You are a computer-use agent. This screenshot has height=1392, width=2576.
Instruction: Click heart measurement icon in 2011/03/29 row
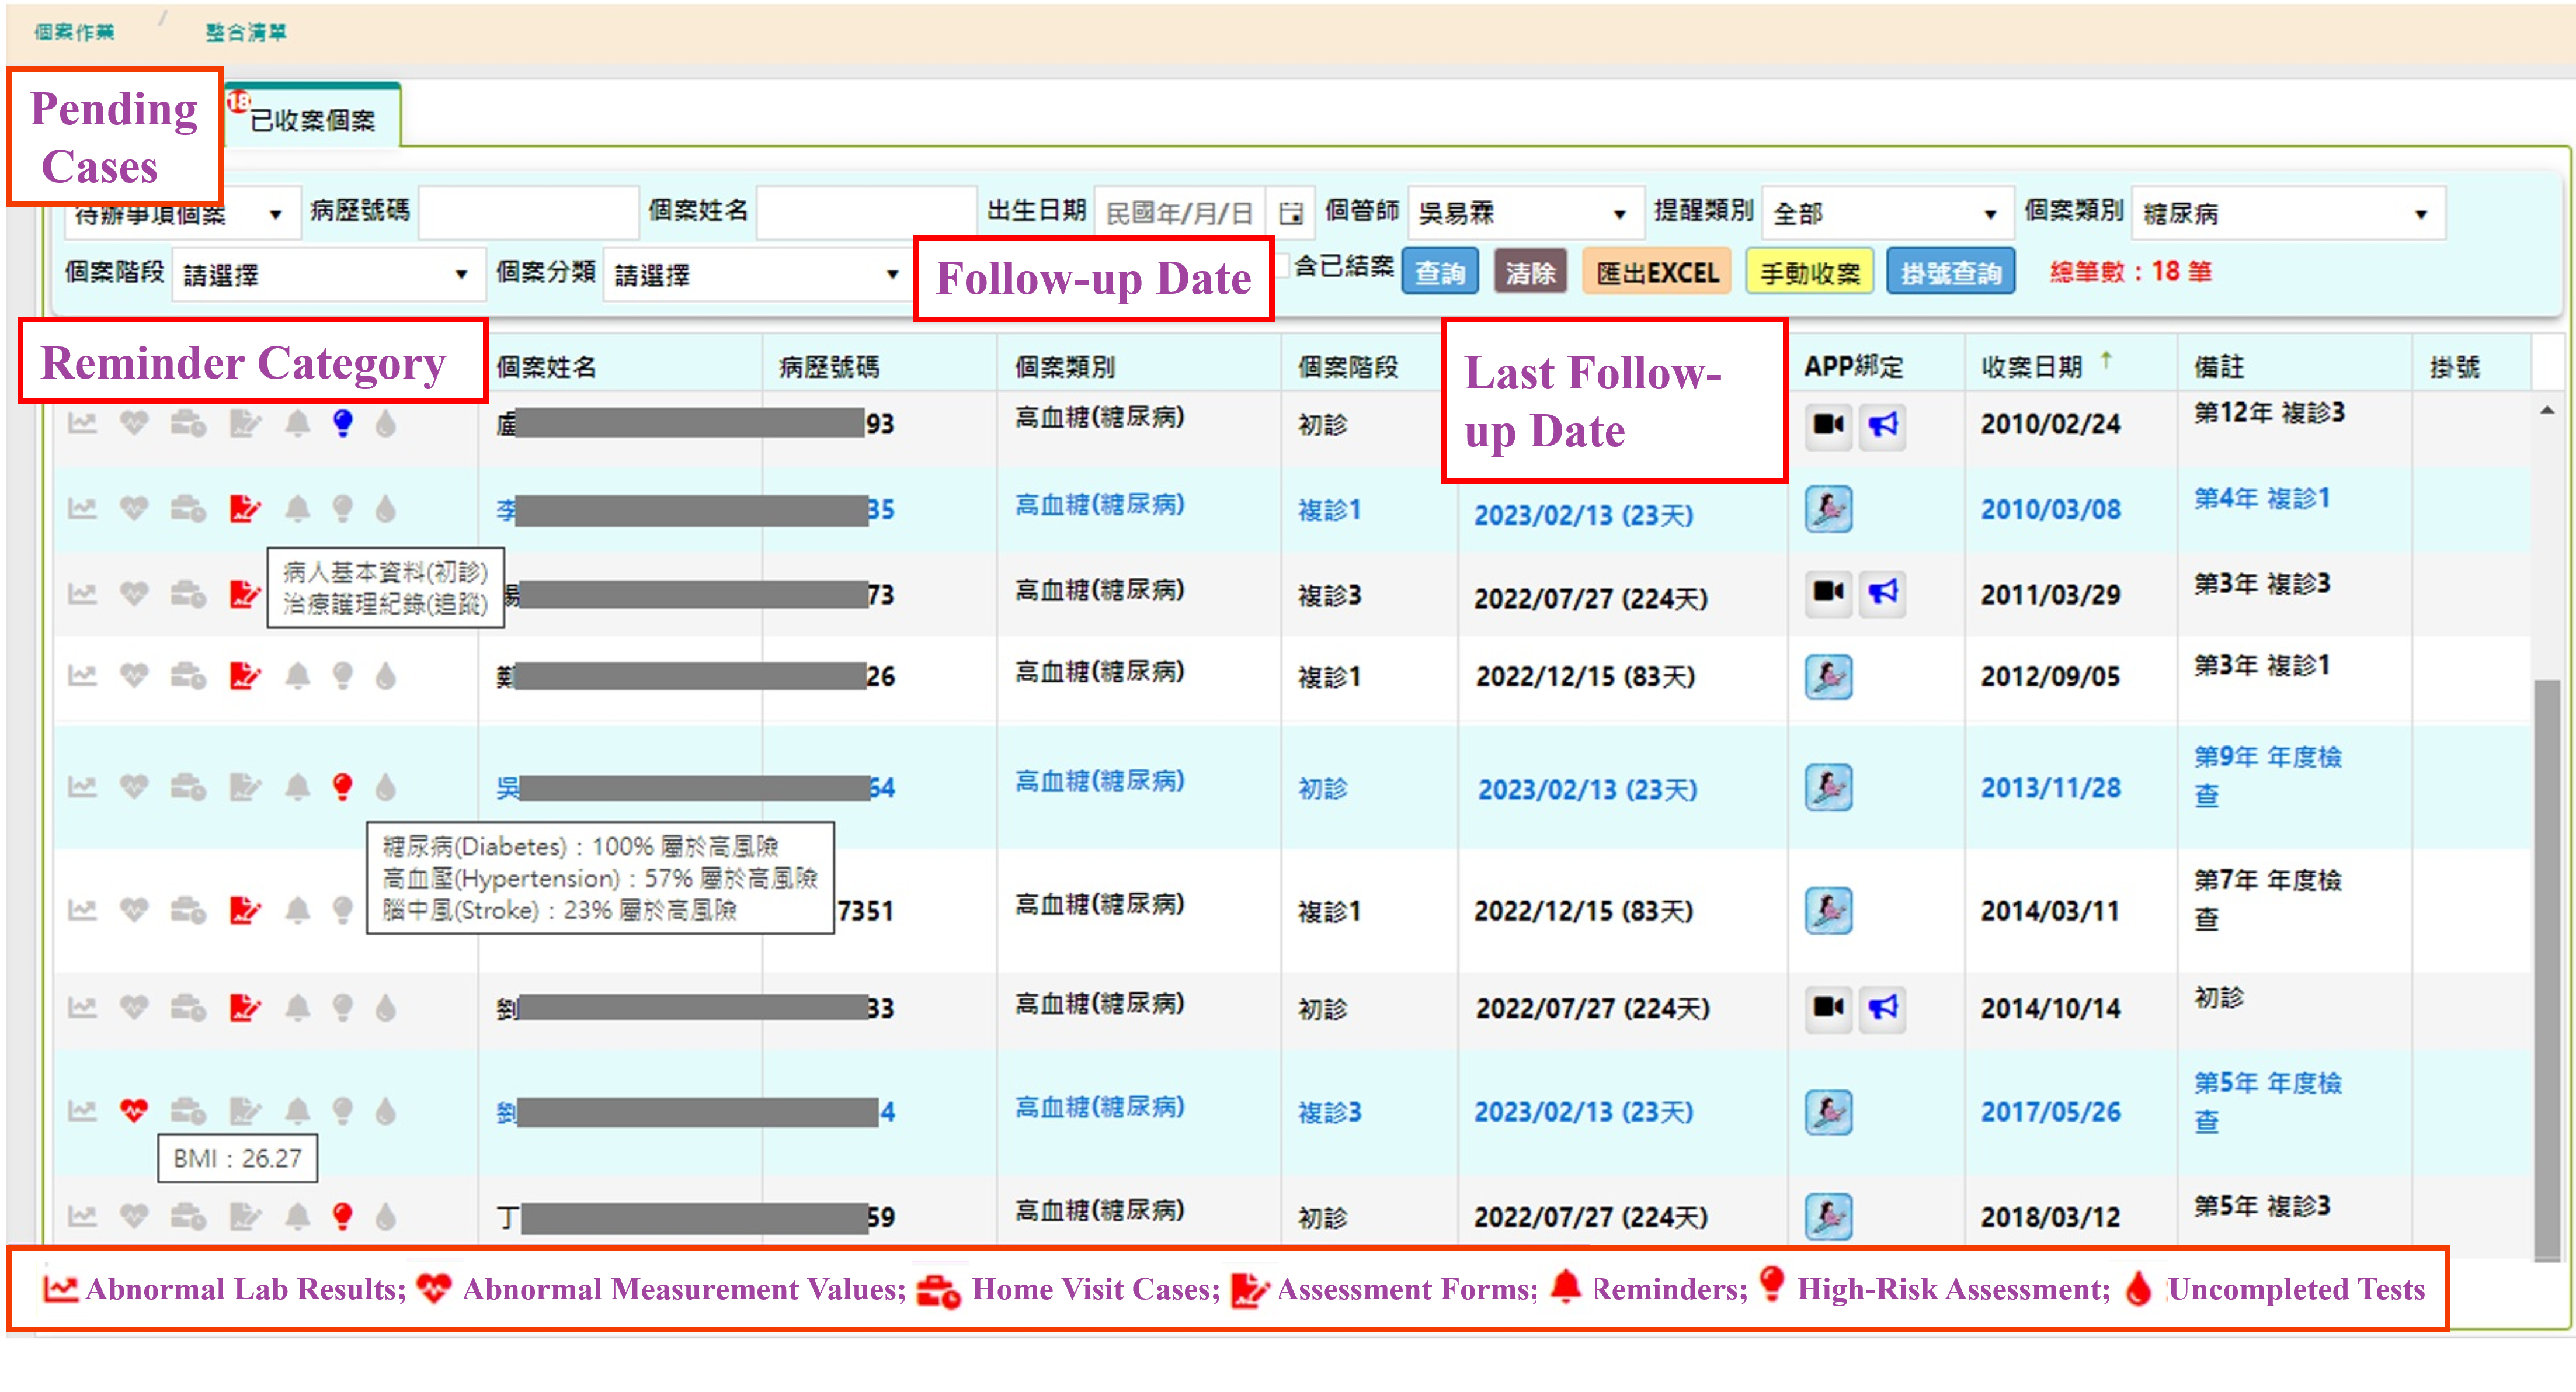134,594
